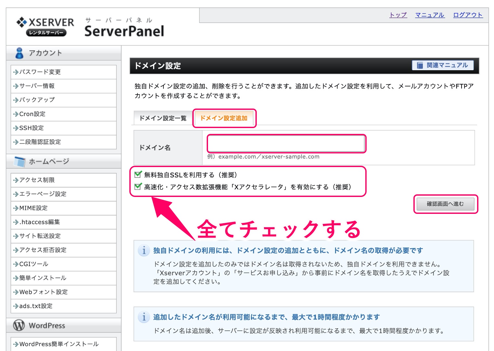Open パスワード変更 in sidebar
Image resolution: width=494 pixels, height=351 pixels.
[64, 72]
